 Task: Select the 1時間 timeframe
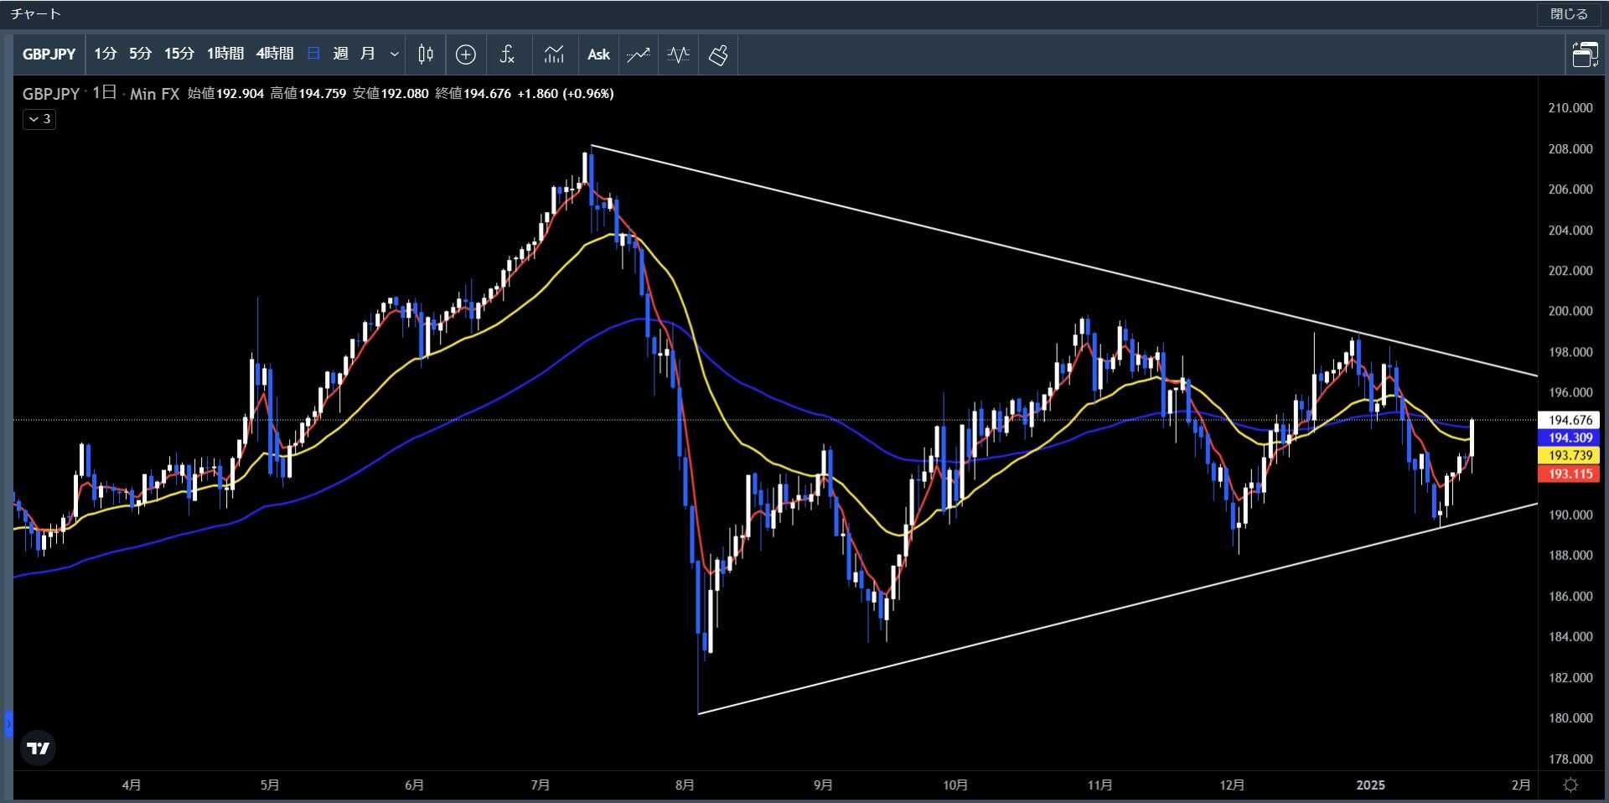225,54
